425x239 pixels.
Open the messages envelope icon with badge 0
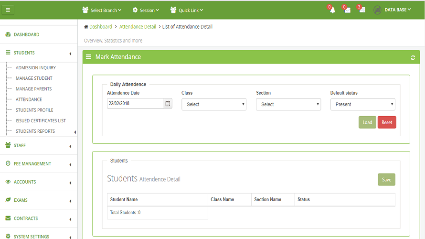pyautogui.click(x=348, y=11)
